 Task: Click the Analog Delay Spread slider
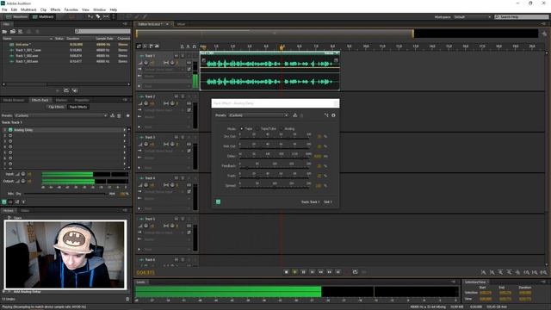tap(275, 188)
